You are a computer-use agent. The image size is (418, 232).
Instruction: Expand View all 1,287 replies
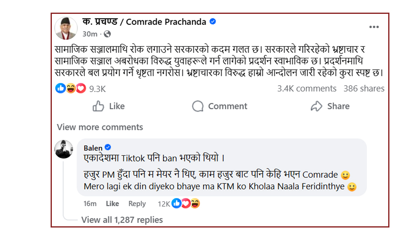122,220
